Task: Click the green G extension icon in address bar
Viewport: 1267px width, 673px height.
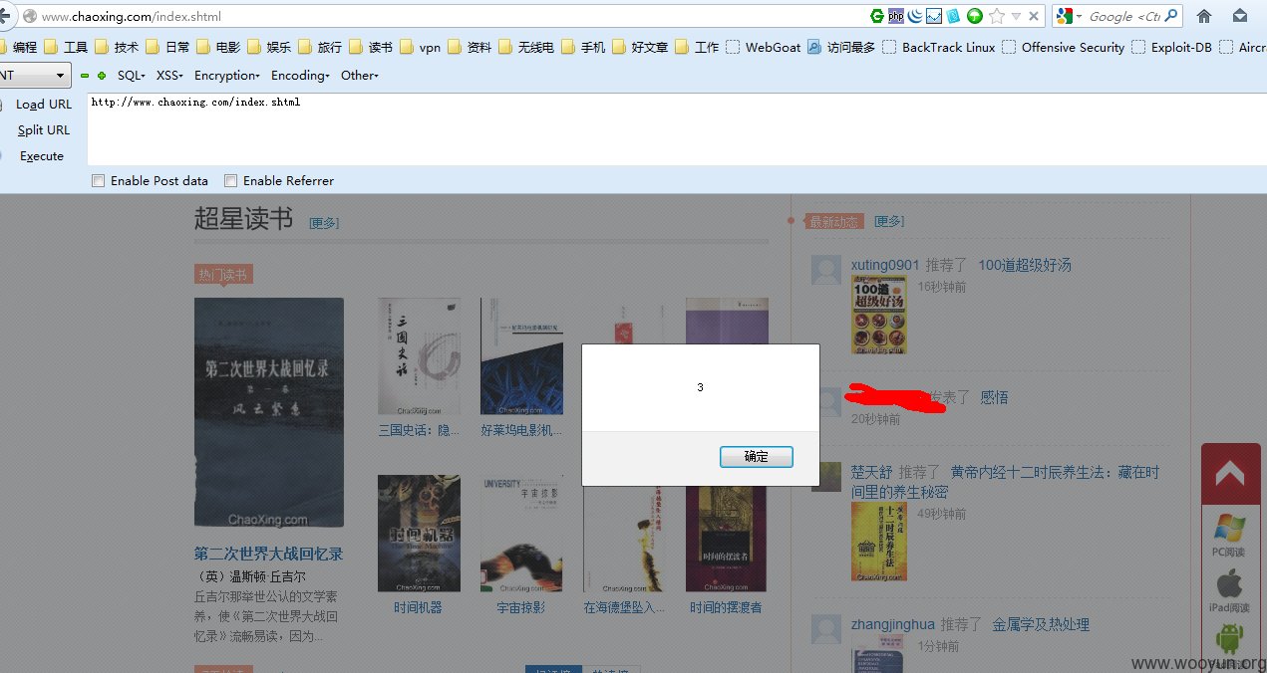Action: [x=877, y=16]
